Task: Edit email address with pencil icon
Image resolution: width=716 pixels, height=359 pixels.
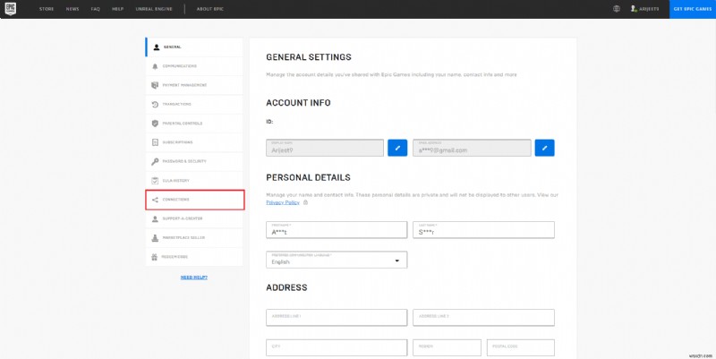Action: (x=544, y=147)
